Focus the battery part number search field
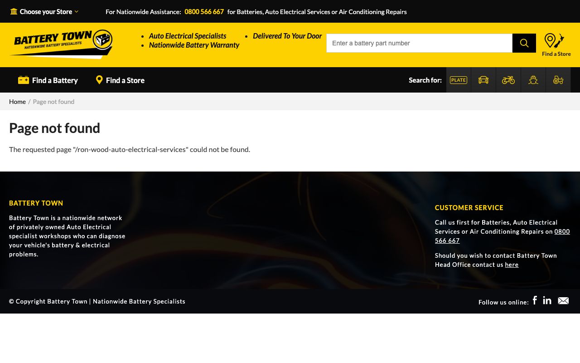580x363 pixels. pos(419,43)
